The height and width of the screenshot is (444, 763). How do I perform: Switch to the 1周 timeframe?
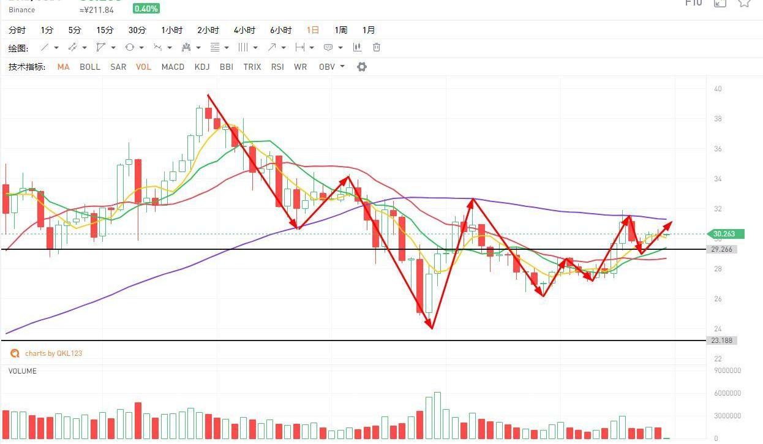click(x=340, y=30)
